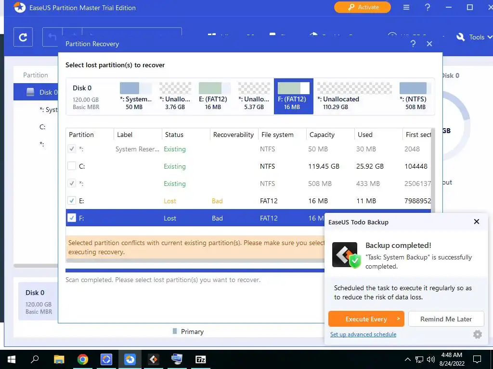493x369 pixels.
Task: Select the F: (FAT12) disk map block
Action: (293, 96)
